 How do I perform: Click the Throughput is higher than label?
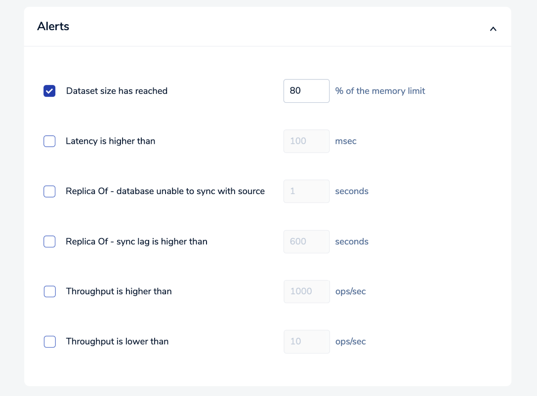119,291
